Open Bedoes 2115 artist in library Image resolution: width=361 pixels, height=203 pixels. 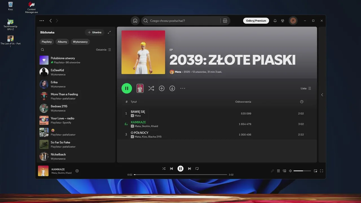[x=76, y=108]
